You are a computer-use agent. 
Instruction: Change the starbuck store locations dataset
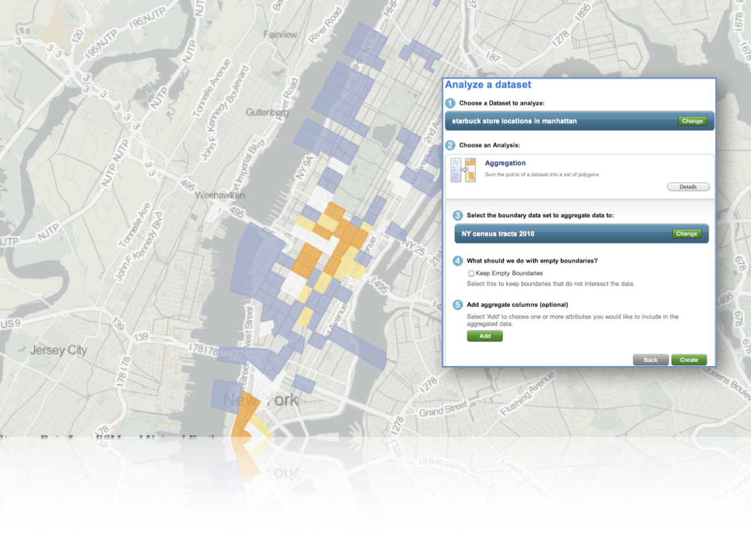coord(692,121)
